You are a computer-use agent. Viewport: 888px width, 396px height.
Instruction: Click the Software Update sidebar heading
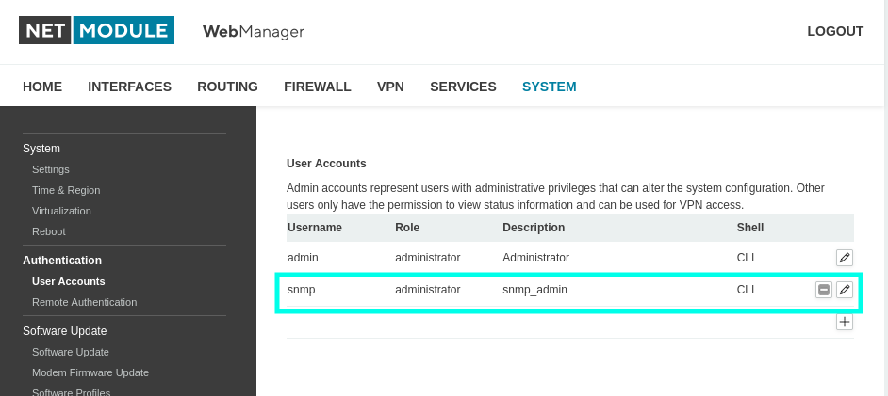[64, 331]
